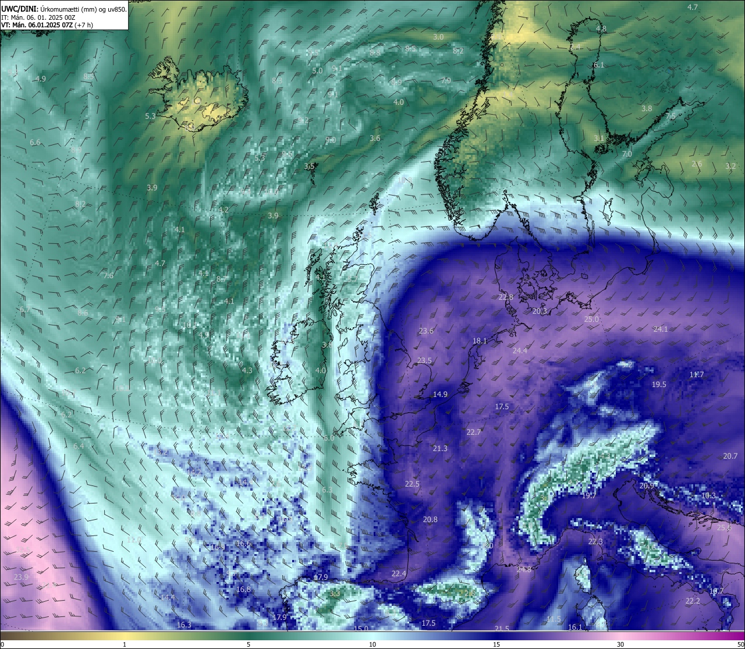The height and width of the screenshot is (649, 745).
Task: Click the 23.5 value on the map
Action: [x=424, y=360]
